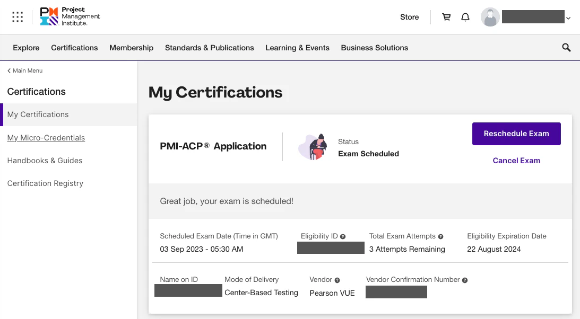Click the 3 Attempts Remaining text
580x319 pixels.
click(407, 249)
